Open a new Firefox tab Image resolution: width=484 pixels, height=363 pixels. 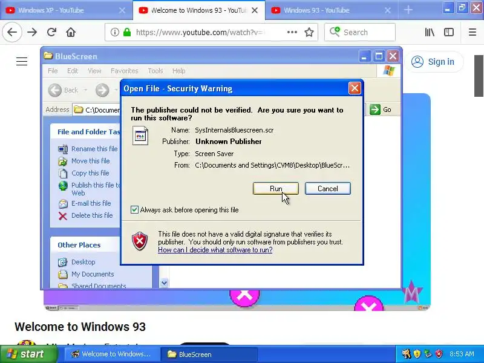click(408, 10)
